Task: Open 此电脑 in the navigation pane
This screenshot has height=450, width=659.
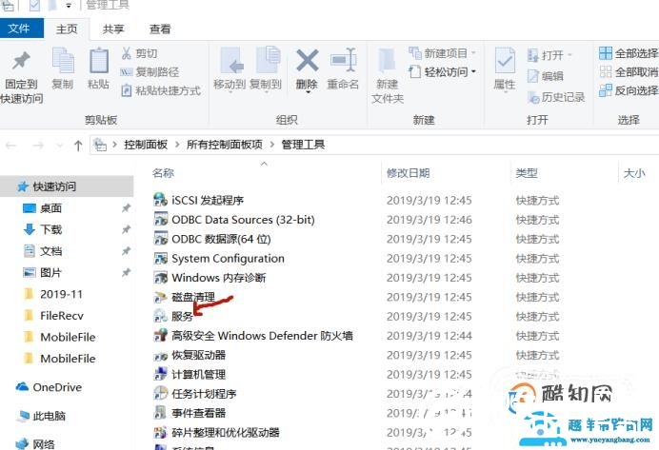Action: pos(50,416)
